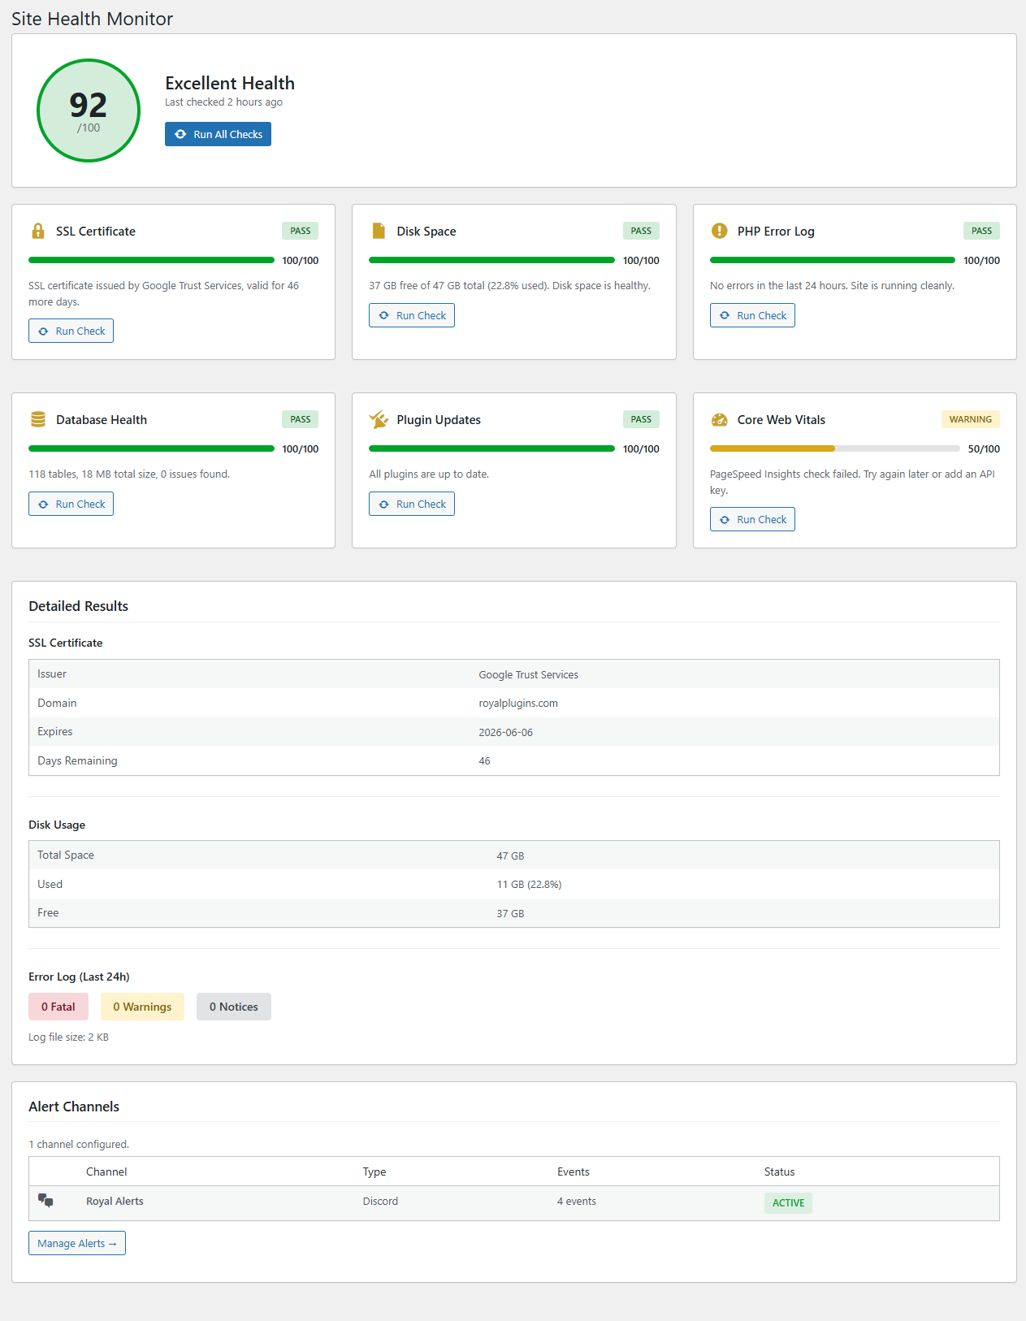Click the Royal Alerts chat bubbles icon

45,1201
